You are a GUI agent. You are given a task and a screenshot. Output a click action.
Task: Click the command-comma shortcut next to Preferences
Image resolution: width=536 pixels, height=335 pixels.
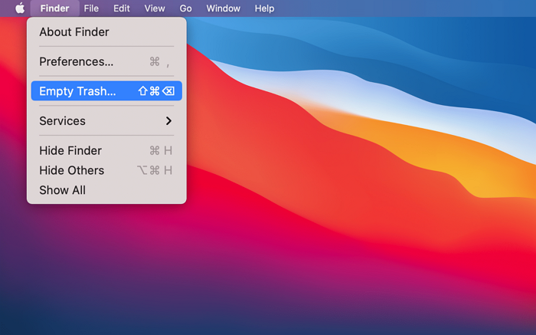coord(160,61)
